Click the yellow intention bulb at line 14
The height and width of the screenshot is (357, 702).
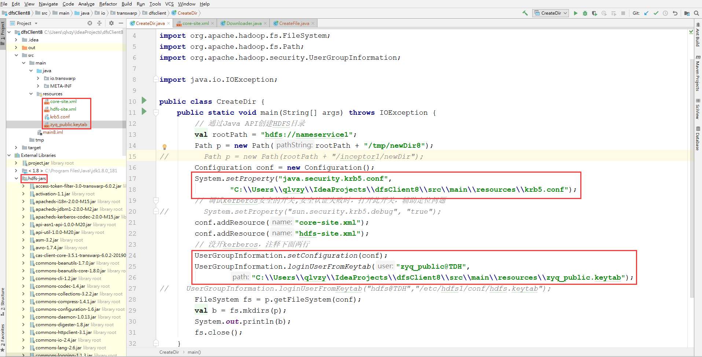(165, 147)
